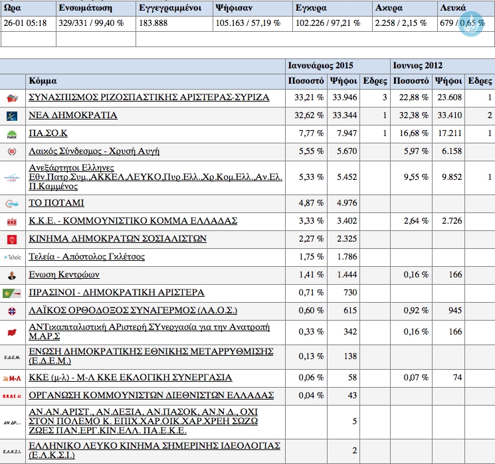Click the red KKE logo icon
The height and width of the screenshot is (464, 495).
click(12, 222)
